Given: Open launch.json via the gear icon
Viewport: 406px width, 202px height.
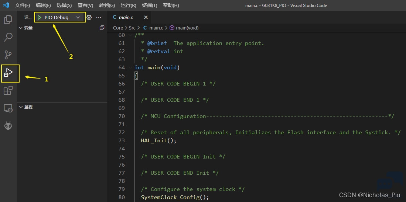Looking at the screenshot, I should 89,17.
